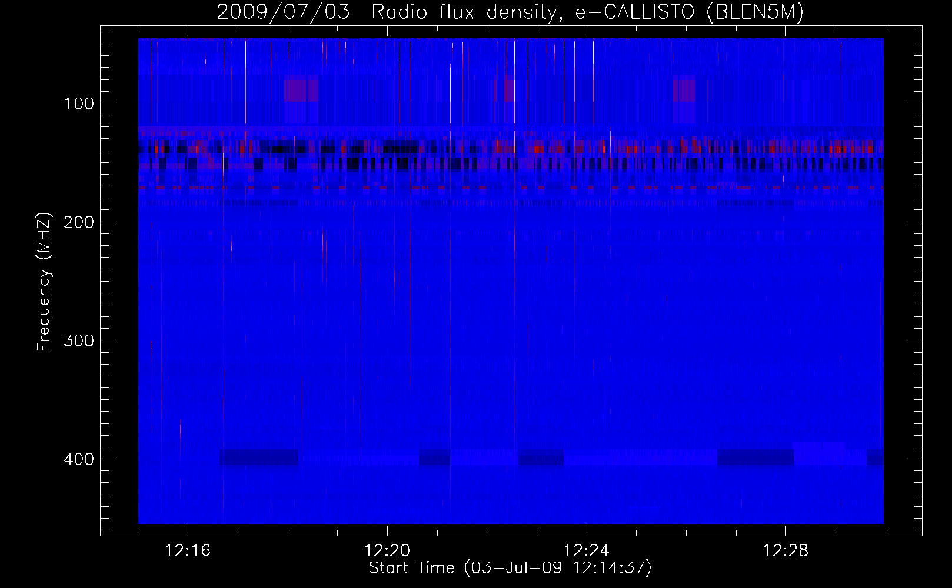Click the 12:20 time tick label

point(387,551)
